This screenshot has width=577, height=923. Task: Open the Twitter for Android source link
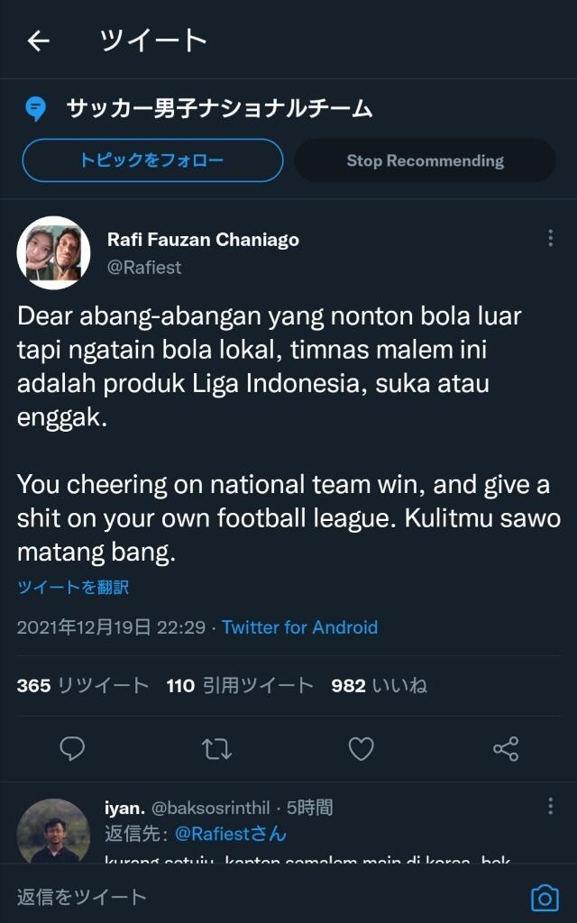[299, 627]
